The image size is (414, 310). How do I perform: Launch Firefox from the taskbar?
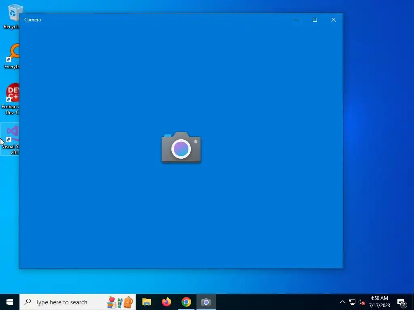pos(166,302)
